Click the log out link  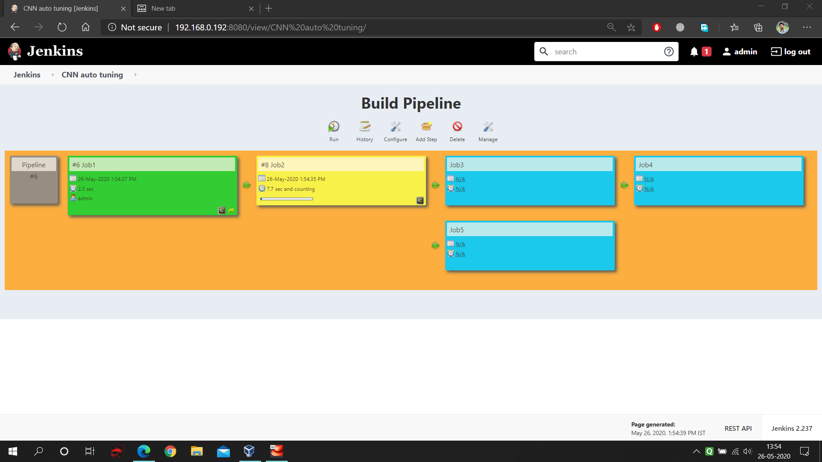pos(791,52)
